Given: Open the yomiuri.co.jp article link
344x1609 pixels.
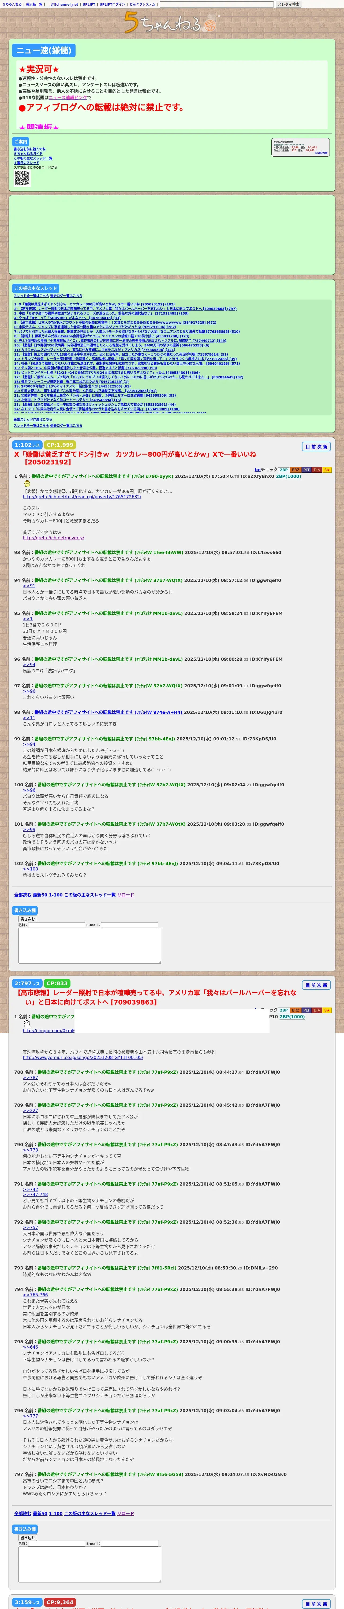Looking at the screenshot, I should click(x=83, y=1057).
